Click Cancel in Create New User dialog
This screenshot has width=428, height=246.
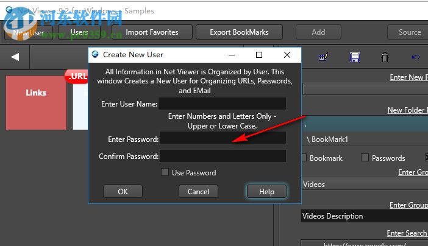coord(198,191)
